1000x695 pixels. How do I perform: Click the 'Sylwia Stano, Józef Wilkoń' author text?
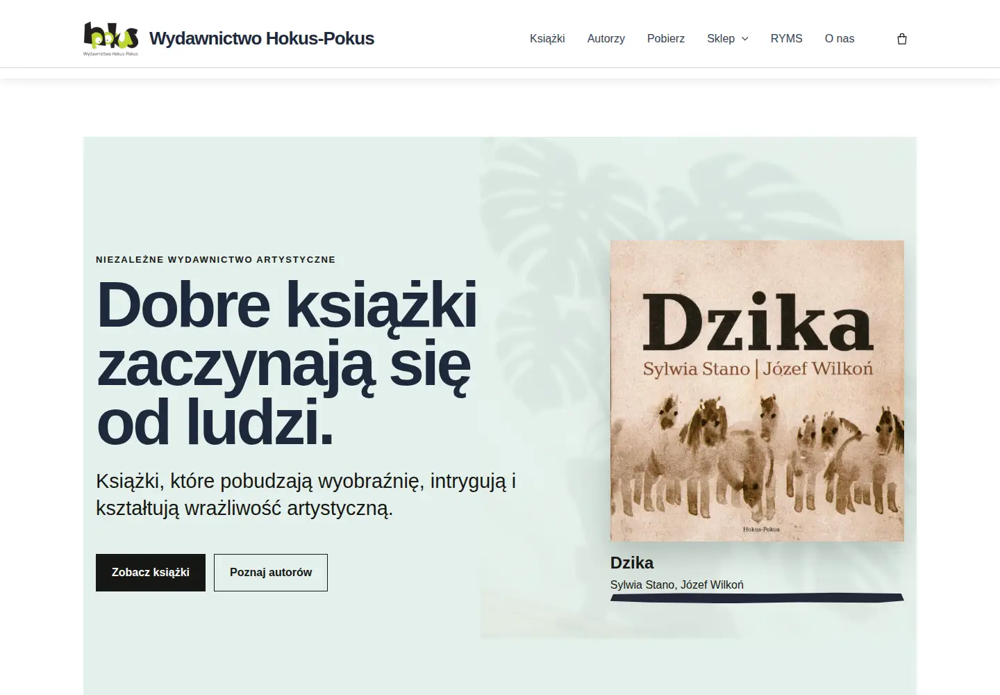[x=677, y=585]
